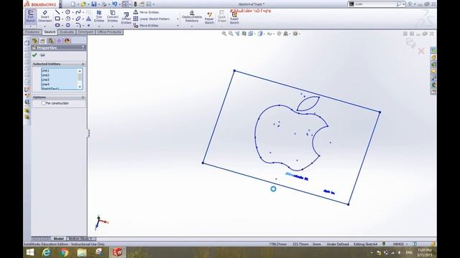Screen dimensions: 460x258
Task: Click Mirror Entities in the ribbon
Action: tap(146, 12)
